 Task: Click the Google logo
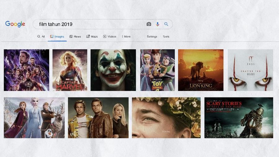15,24
